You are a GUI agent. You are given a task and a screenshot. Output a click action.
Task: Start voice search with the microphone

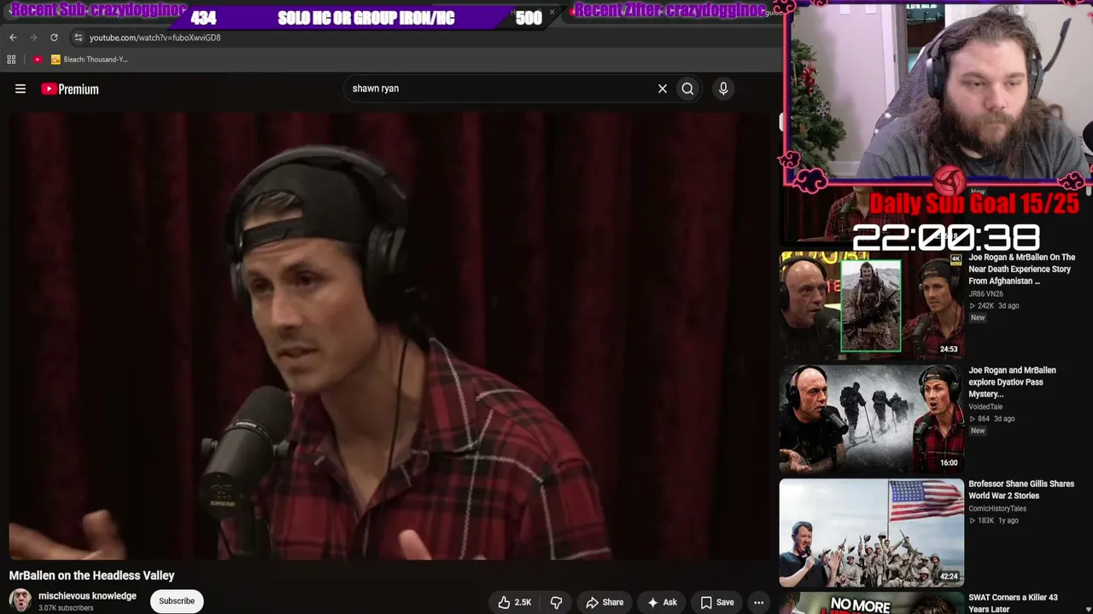pyautogui.click(x=723, y=89)
